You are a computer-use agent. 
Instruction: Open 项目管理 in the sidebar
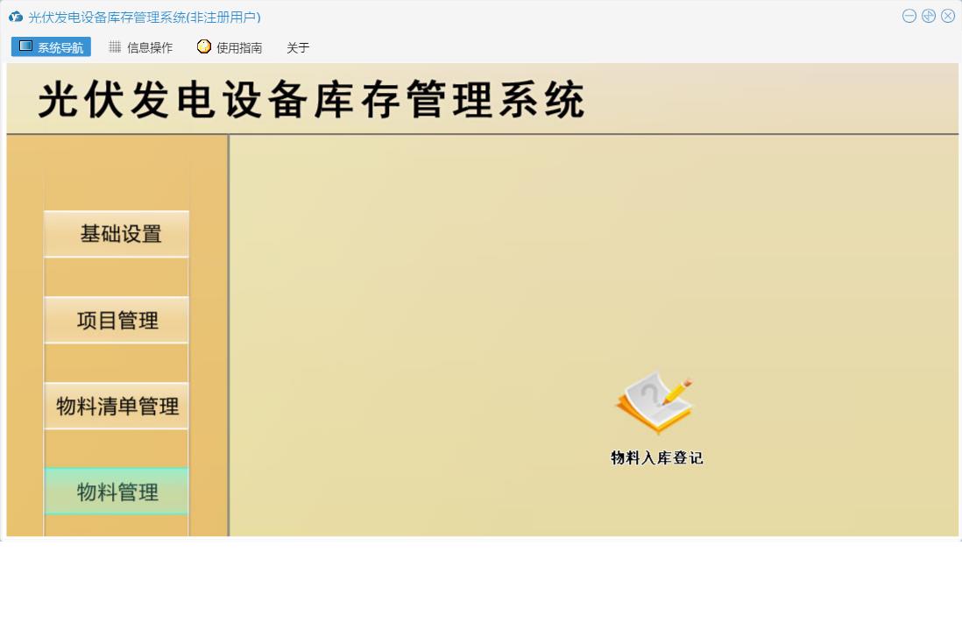click(117, 320)
